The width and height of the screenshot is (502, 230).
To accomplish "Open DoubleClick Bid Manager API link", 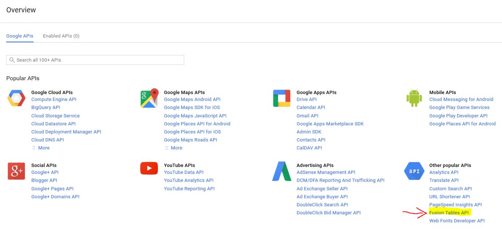I will click(329, 213).
